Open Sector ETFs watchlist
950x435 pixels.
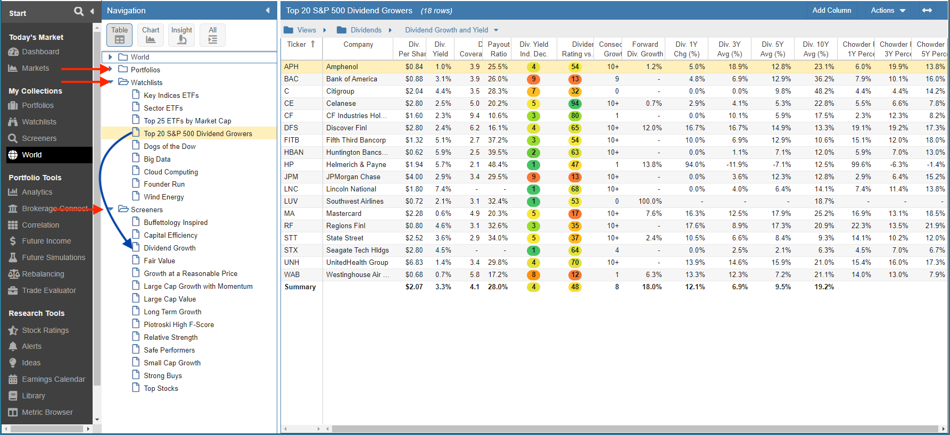(163, 108)
